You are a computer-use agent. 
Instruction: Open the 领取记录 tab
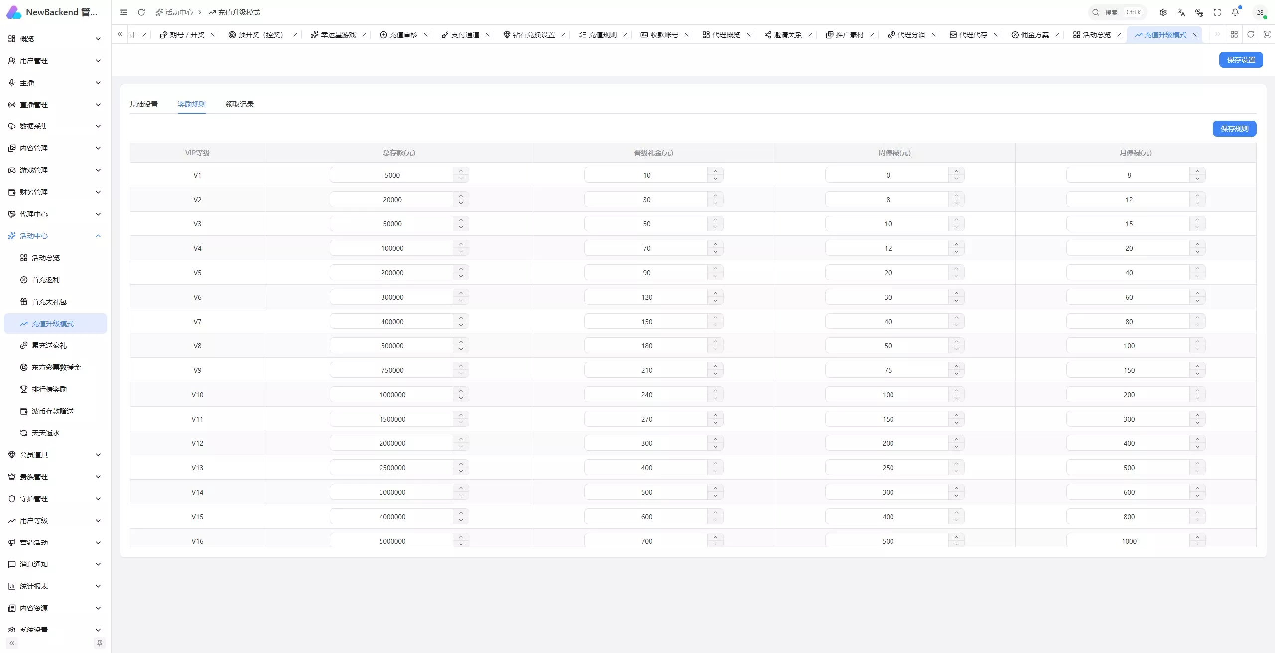pyautogui.click(x=240, y=104)
